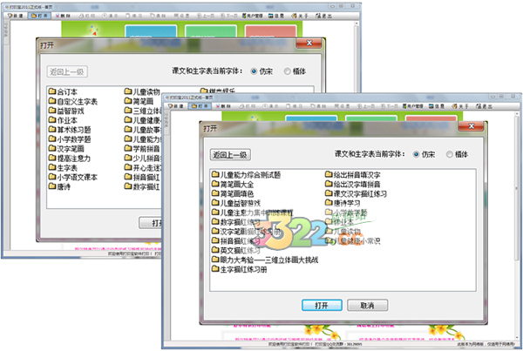Select folder 生字描红练习册
The width and height of the screenshot is (523, 351).
[239, 269]
